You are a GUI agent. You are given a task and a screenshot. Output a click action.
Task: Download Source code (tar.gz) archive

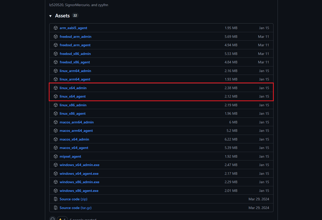click(x=75, y=208)
